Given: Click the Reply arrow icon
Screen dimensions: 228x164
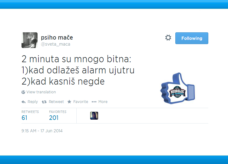Looking at the screenshot, I should (24, 102).
